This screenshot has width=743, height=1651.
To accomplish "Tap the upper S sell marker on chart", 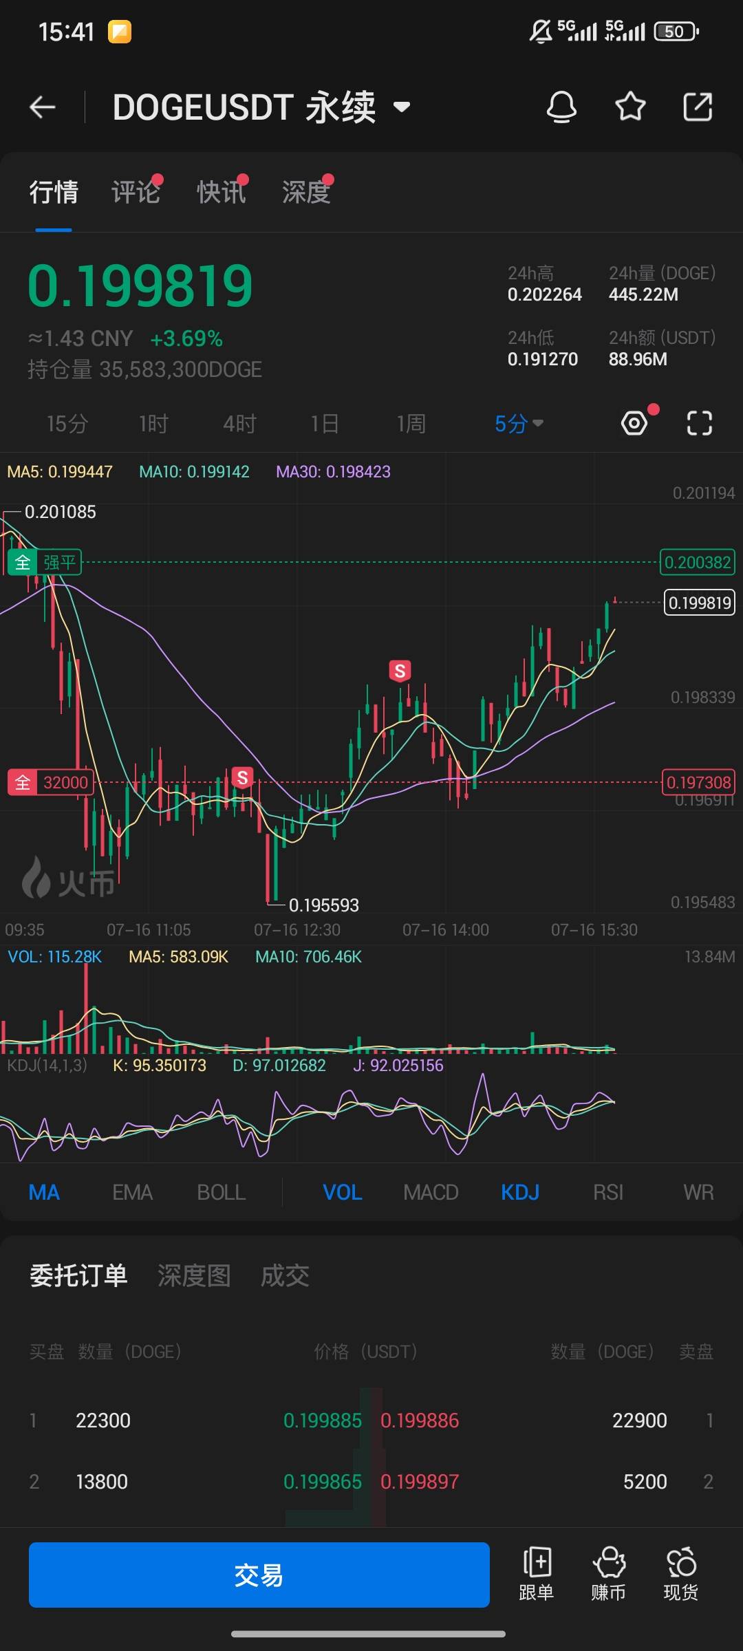I will click(400, 671).
